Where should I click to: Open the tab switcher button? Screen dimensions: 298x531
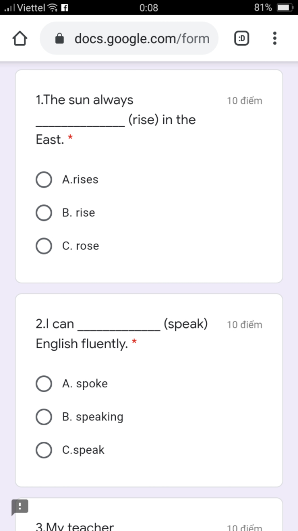[x=242, y=38]
